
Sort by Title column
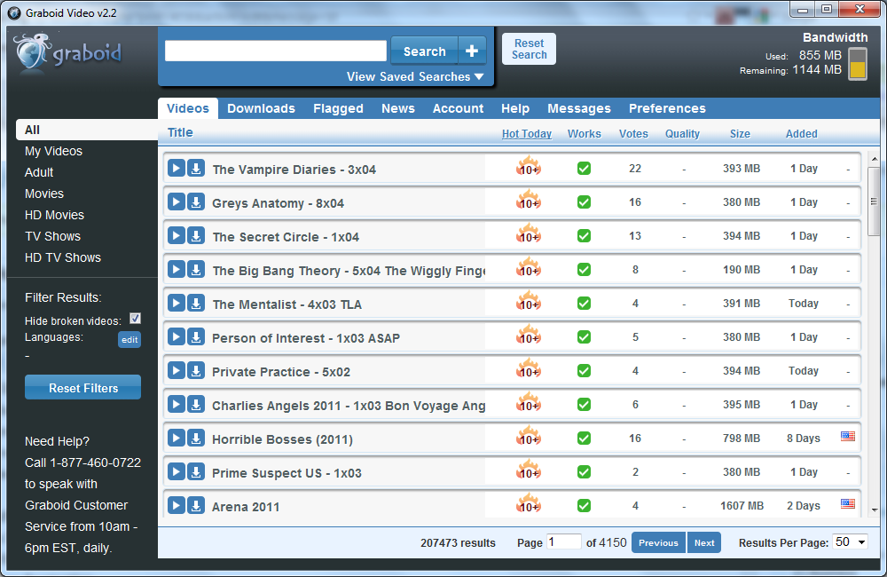pyautogui.click(x=180, y=132)
